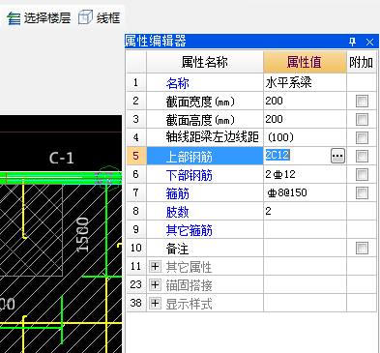Toggle the 截面宽度 附加 checkbox
Screen dimensions: 380x353
(x=362, y=101)
